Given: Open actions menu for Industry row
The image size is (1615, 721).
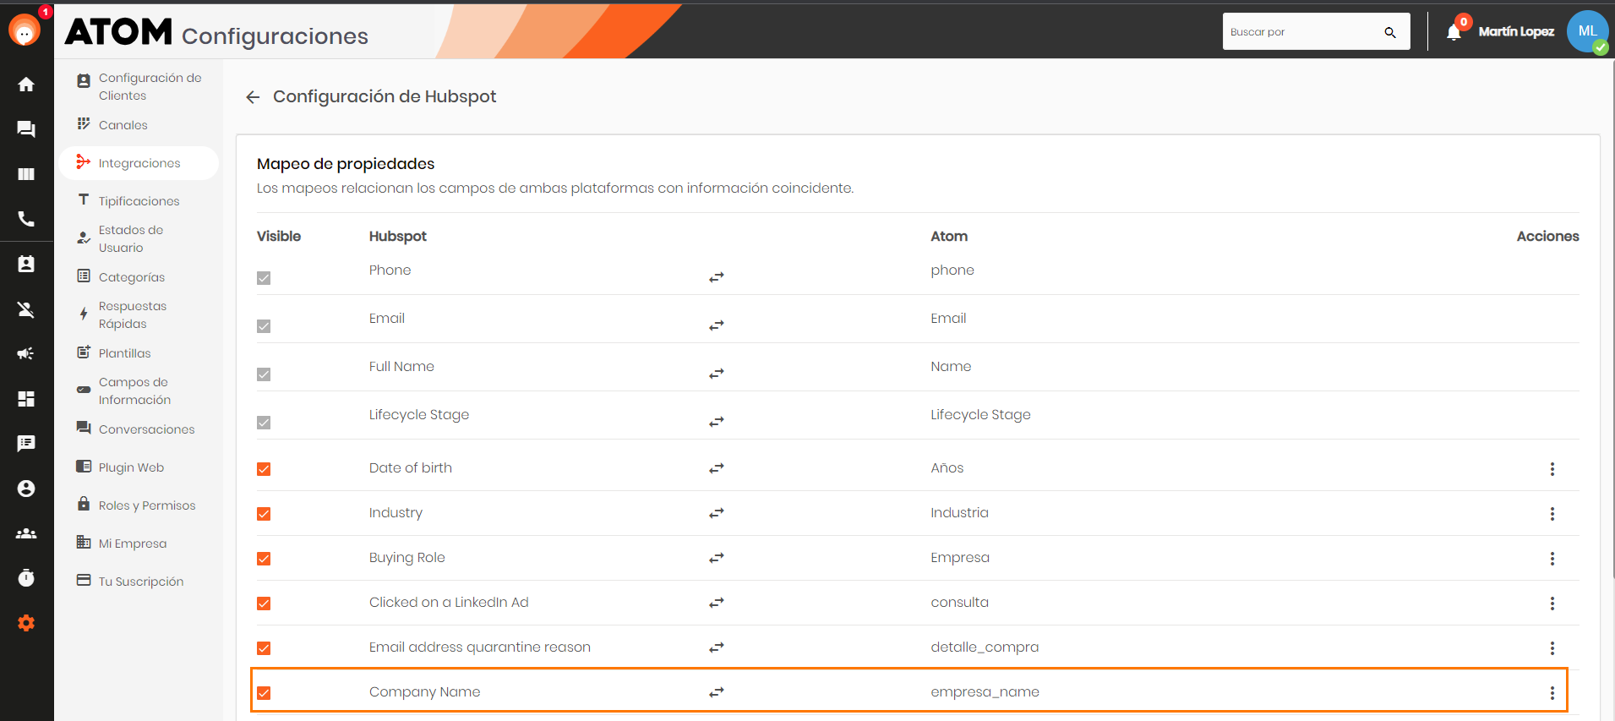Looking at the screenshot, I should [1552, 514].
